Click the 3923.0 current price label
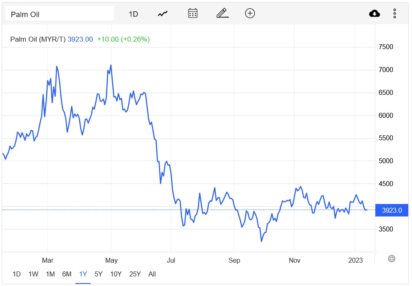Image resolution: width=412 pixels, height=286 pixels. pyautogui.click(x=392, y=210)
